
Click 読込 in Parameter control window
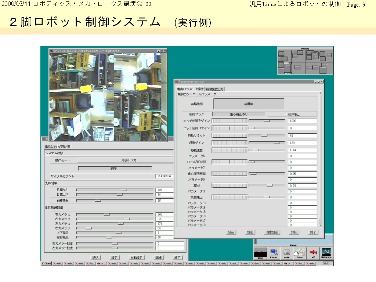(231, 232)
